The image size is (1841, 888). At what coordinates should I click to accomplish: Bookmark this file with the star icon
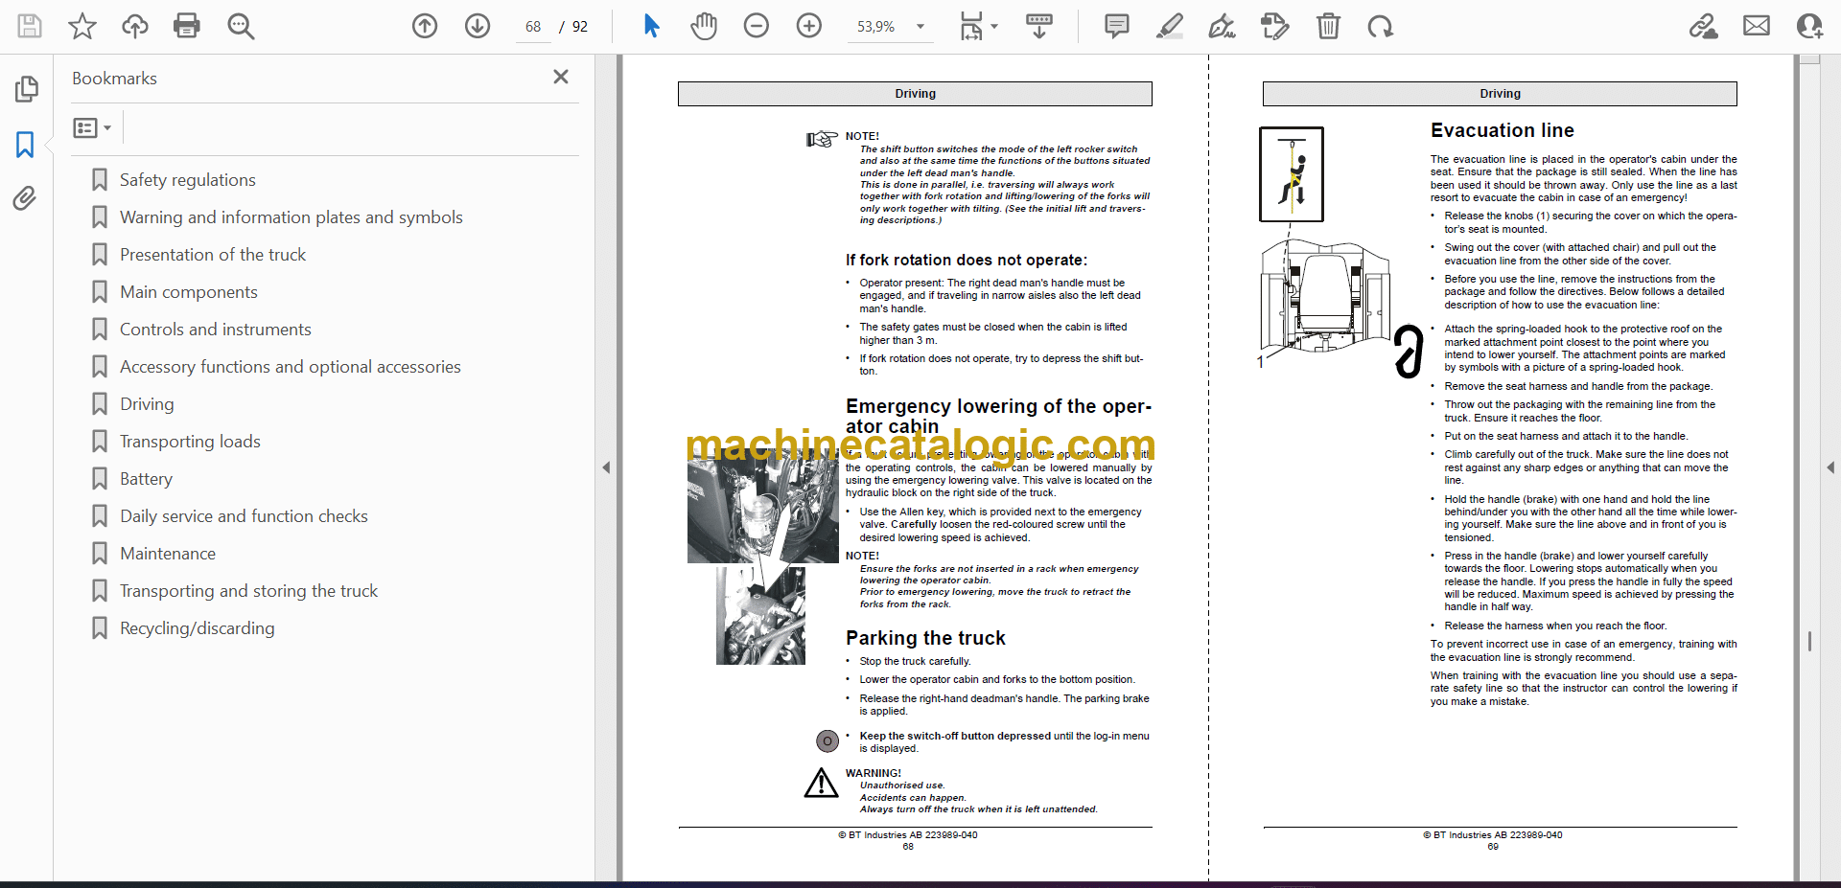82,26
